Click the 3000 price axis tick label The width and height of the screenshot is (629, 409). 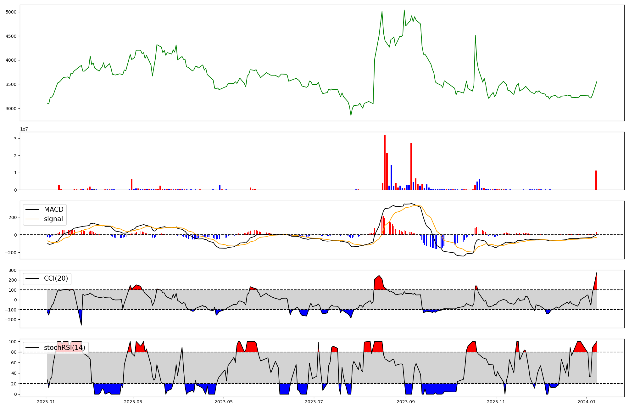(x=11, y=109)
